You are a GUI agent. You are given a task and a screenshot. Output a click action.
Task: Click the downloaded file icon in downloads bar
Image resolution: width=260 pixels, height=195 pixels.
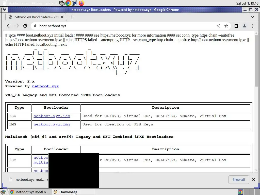click(x=11, y=180)
